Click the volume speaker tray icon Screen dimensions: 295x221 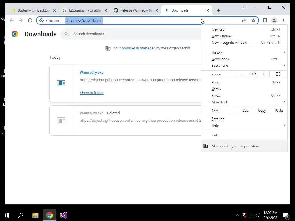(x=258, y=215)
